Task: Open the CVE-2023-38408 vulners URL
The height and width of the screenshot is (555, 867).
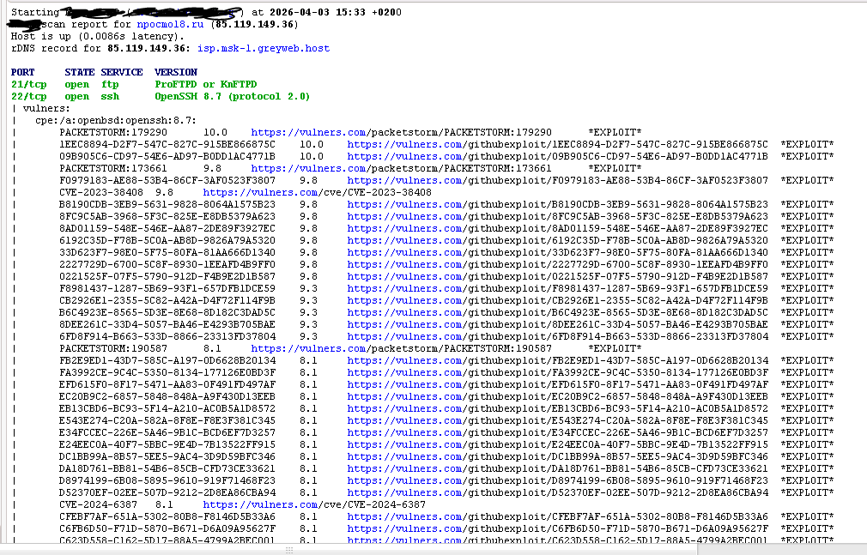Action: point(317,193)
